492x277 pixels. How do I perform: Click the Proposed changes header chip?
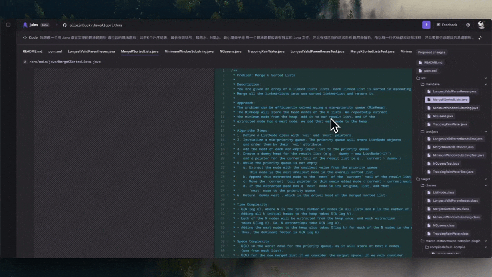tap(432, 52)
